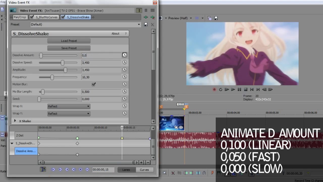323x182 pixels.
Task: Select the S_DissolveShake plug-in tab
Action: (x=75, y=17)
